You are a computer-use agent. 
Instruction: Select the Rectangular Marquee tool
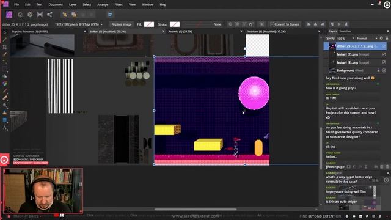[5, 68]
